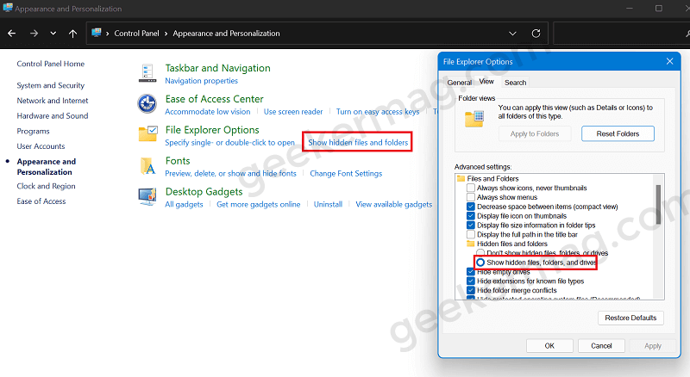
Task: Open All gadgets link
Action: click(184, 204)
